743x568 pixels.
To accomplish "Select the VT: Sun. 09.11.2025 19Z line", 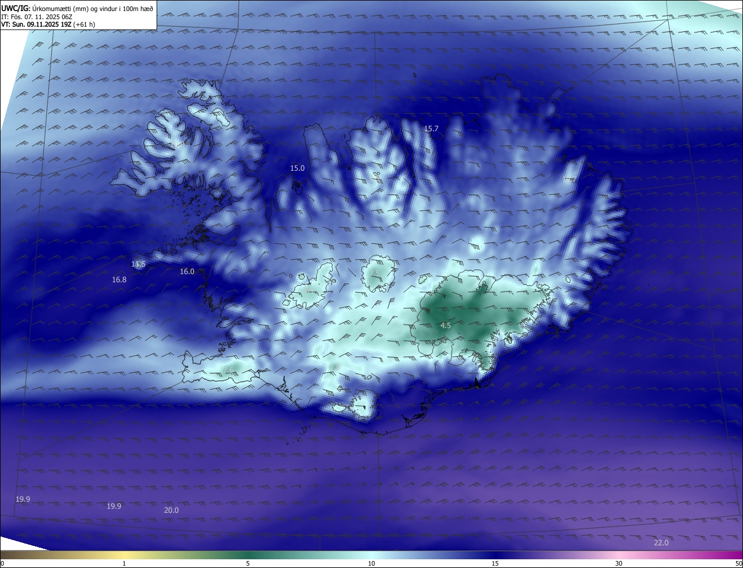I will coord(48,24).
